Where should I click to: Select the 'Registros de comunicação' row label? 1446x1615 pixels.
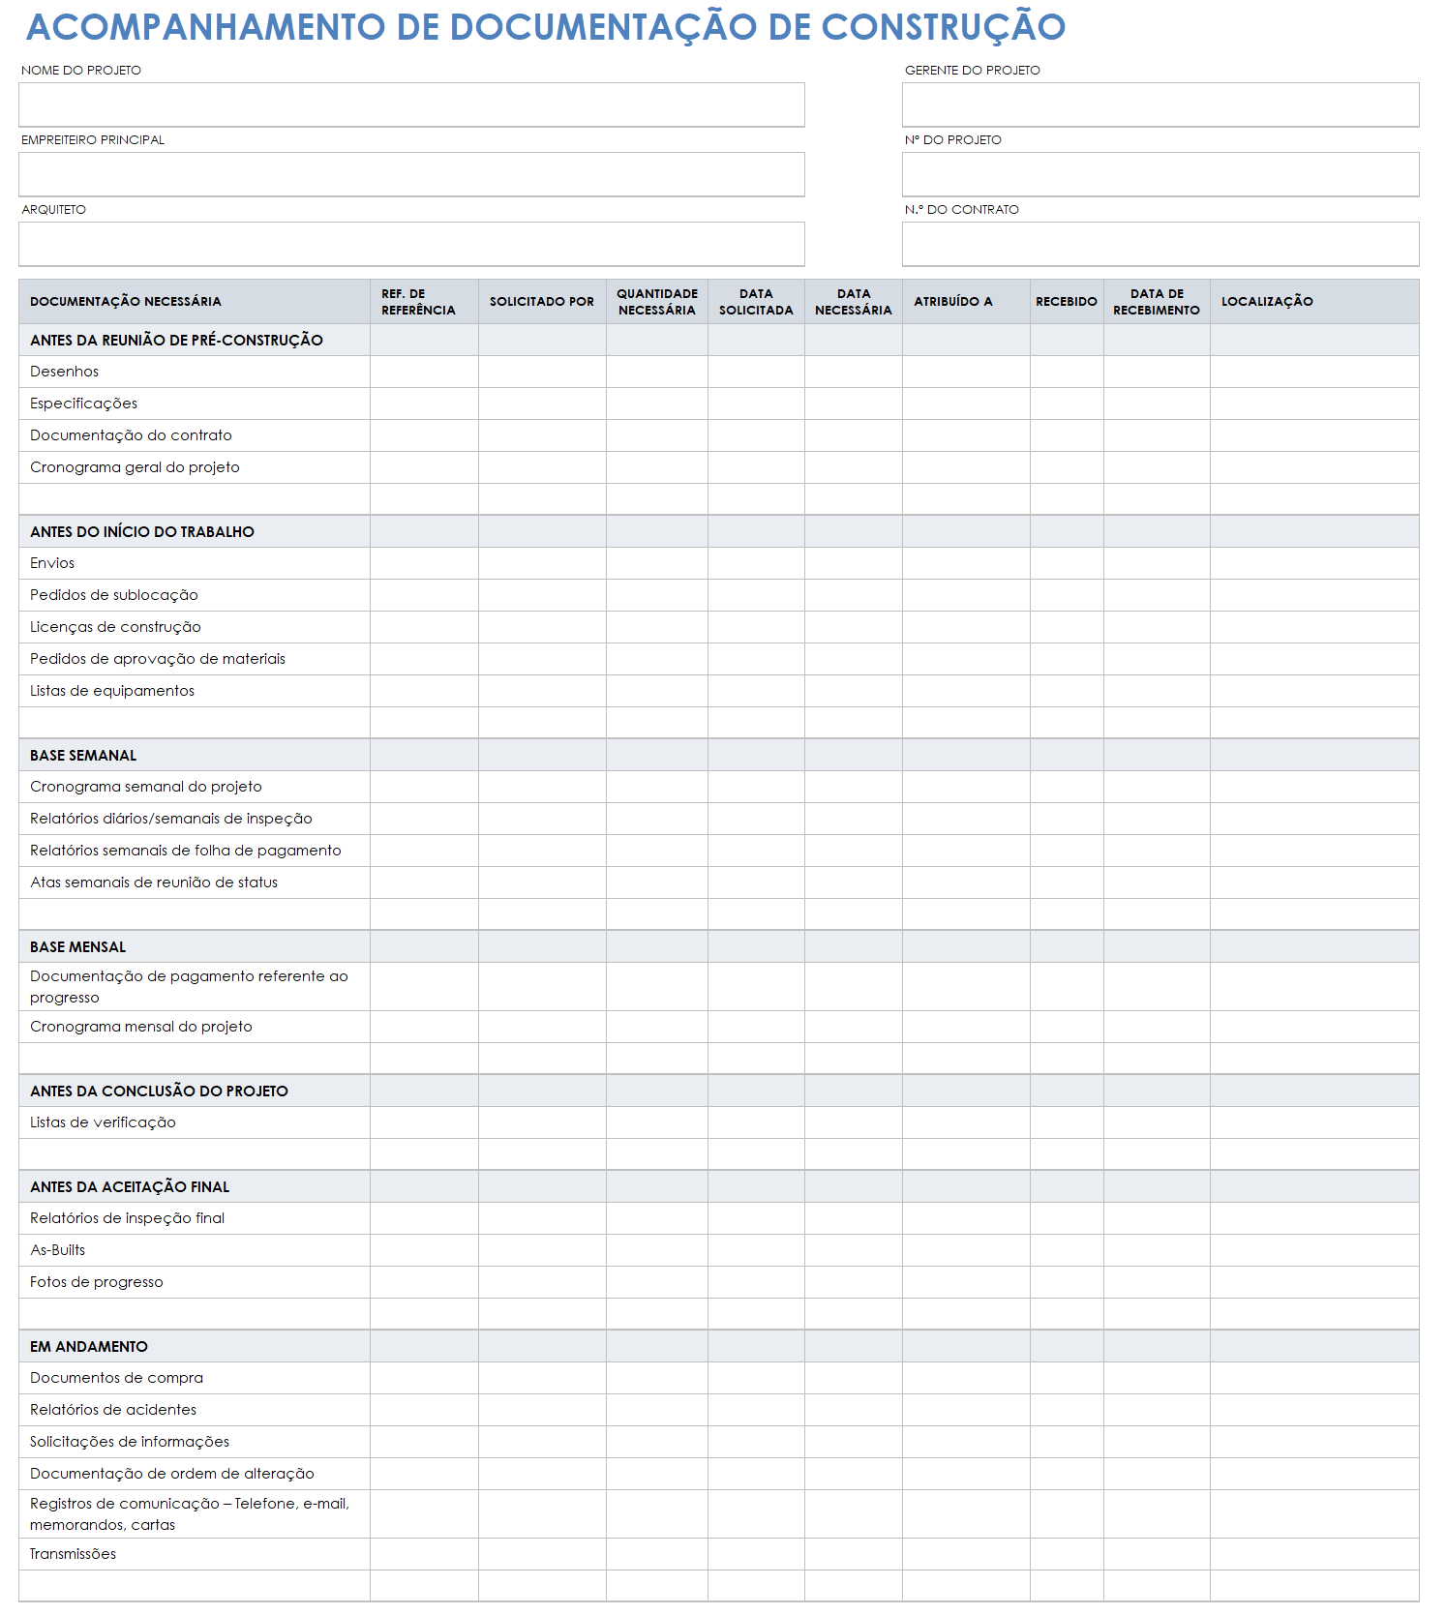190,1514
